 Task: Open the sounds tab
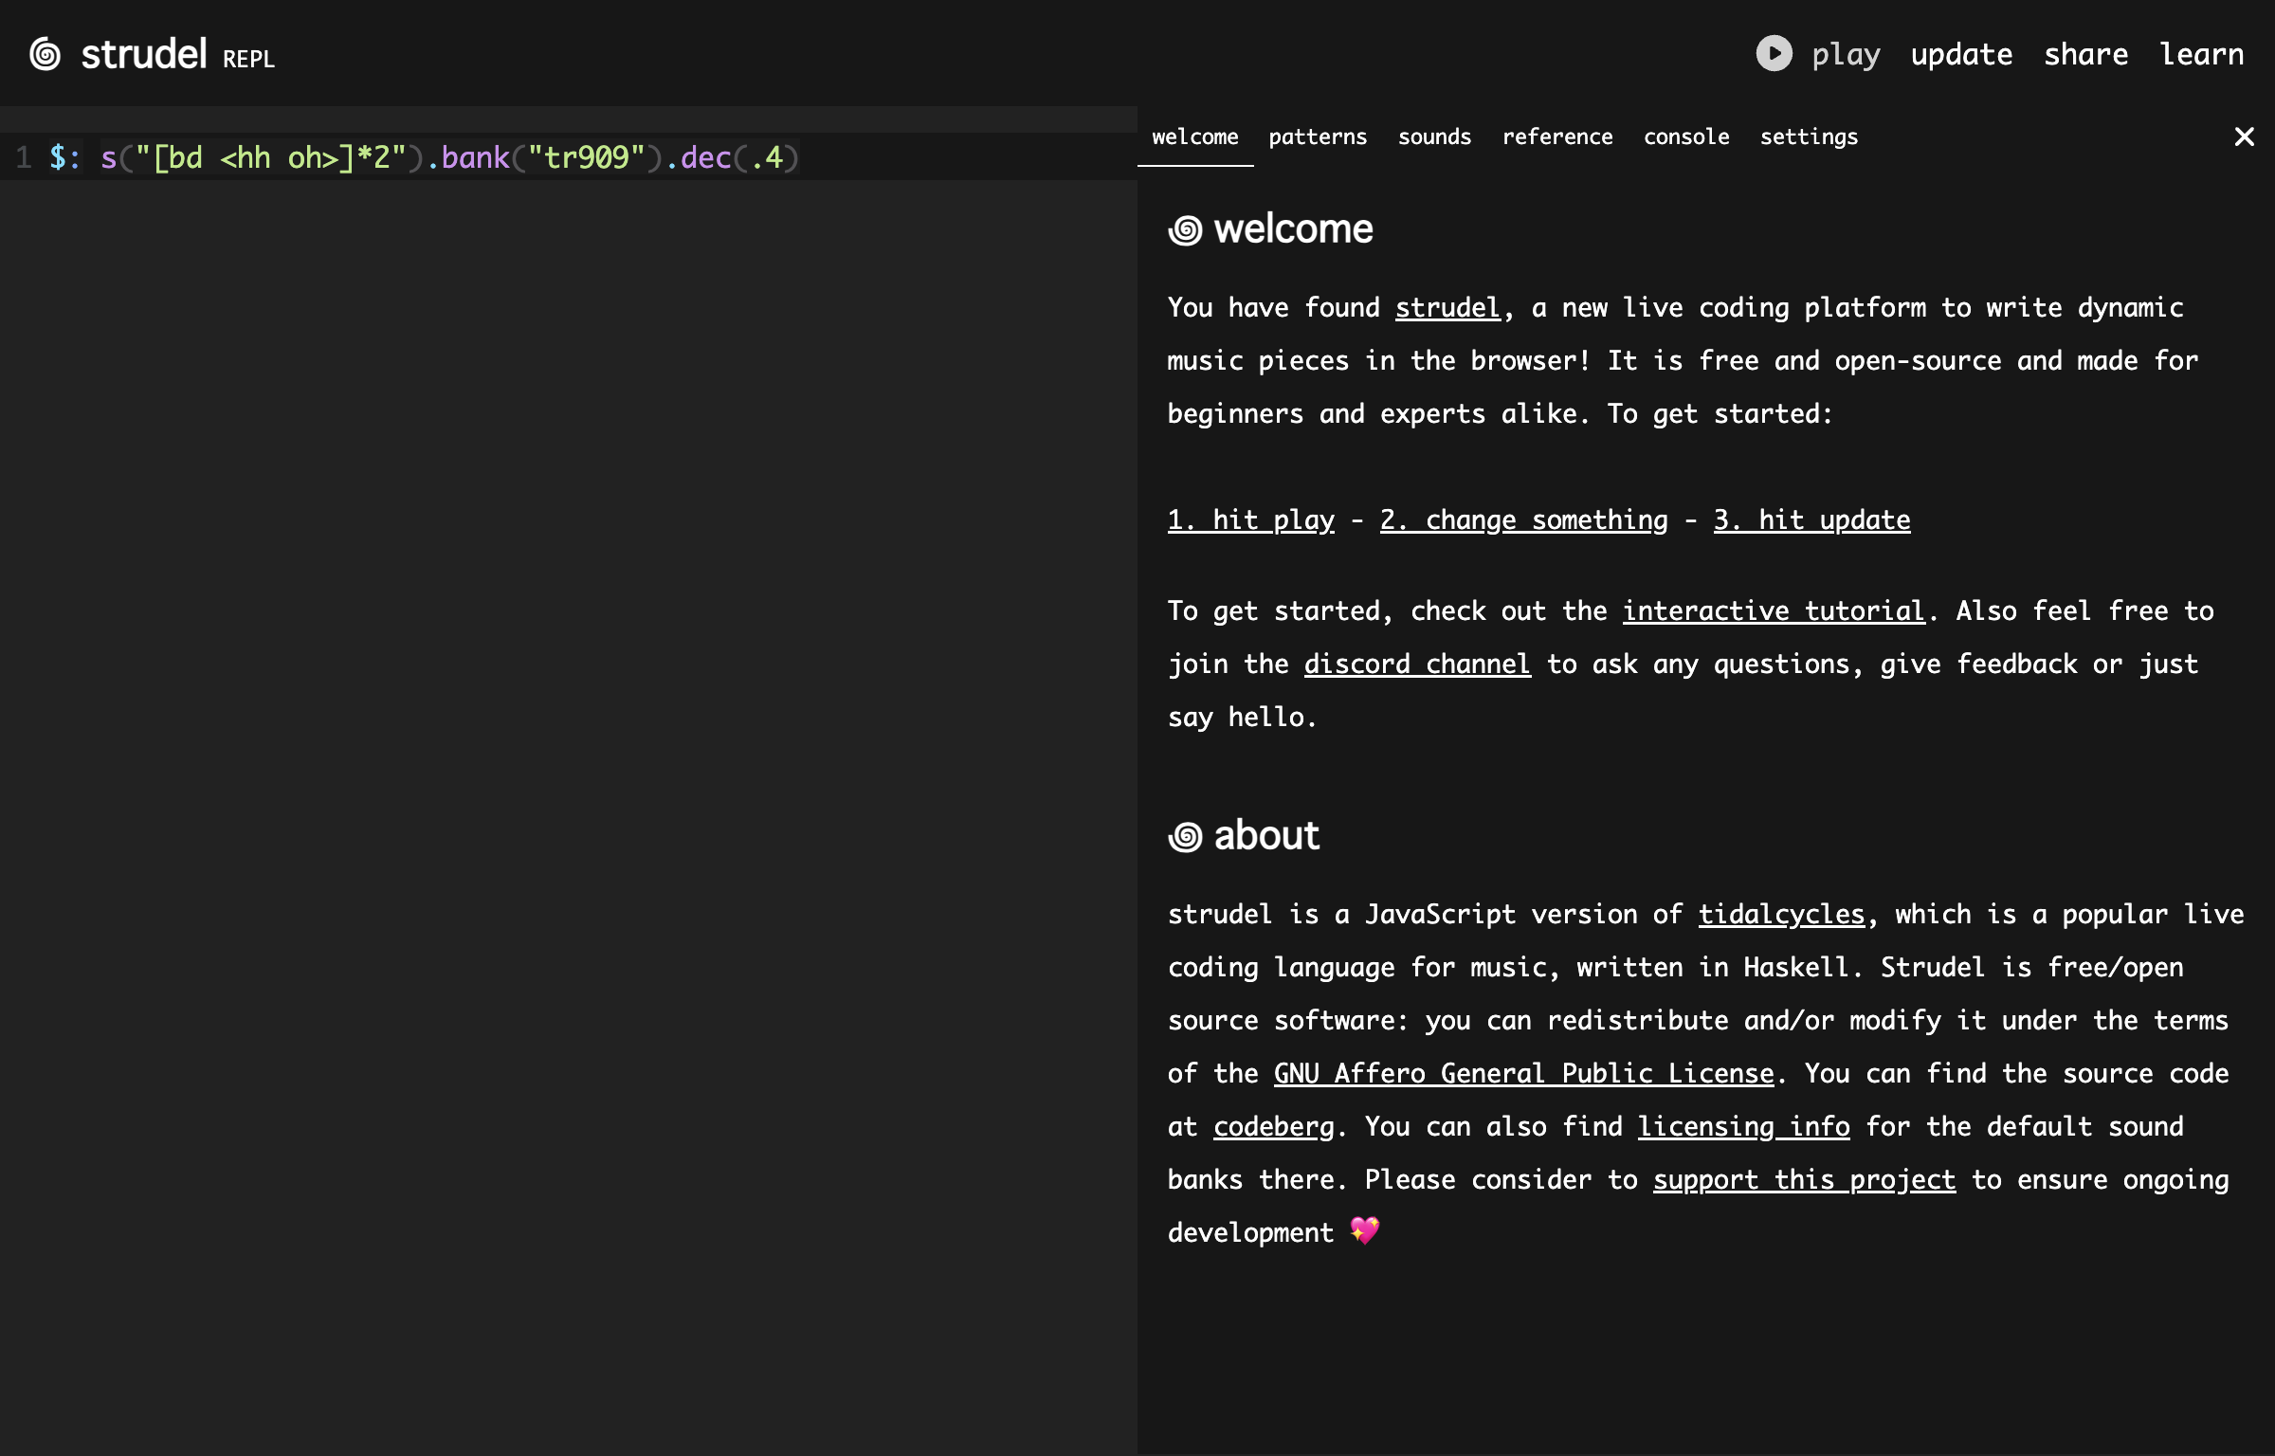[1434, 137]
